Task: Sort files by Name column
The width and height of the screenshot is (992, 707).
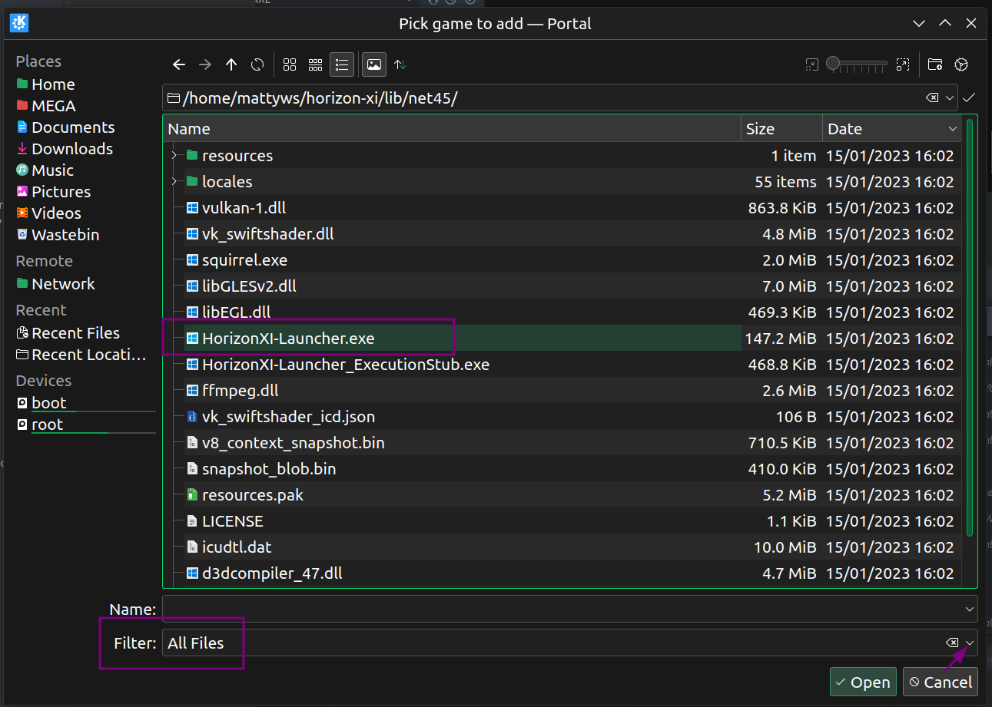Action: click(452, 129)
